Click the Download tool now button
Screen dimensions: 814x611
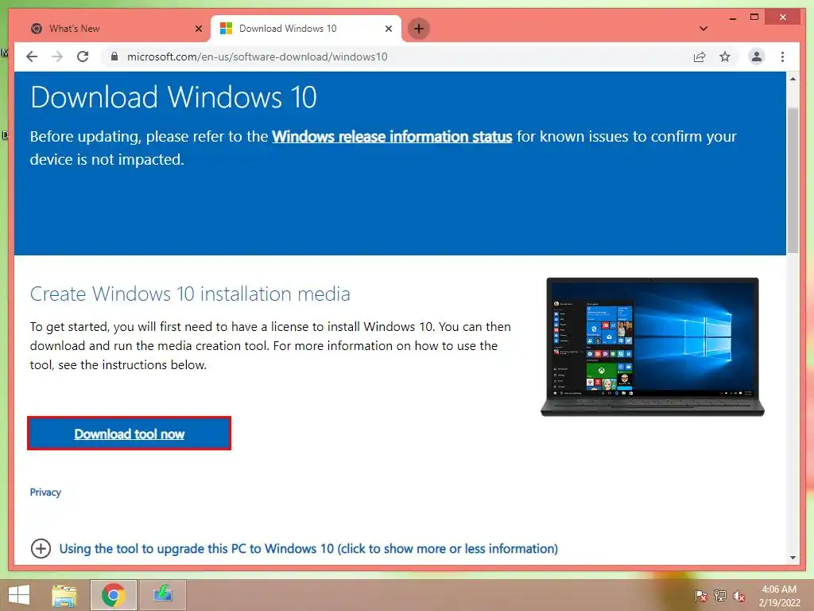(x=130, y=434)
